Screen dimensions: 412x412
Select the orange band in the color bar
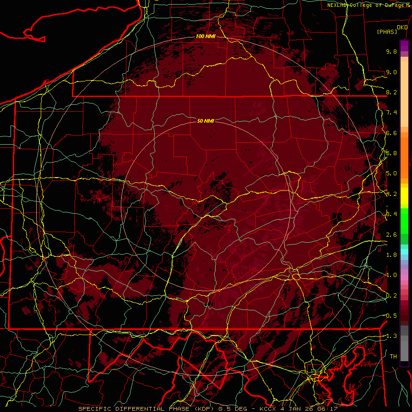pyautogui.click(x=404, y=157)
